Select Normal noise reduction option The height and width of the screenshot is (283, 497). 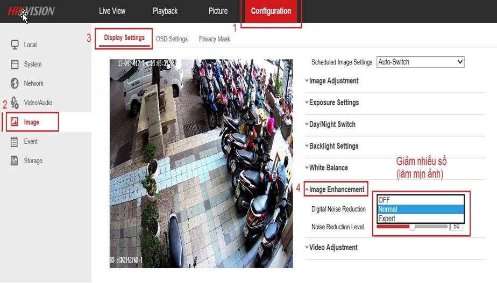pyautogui.click(x=420, y=209)
